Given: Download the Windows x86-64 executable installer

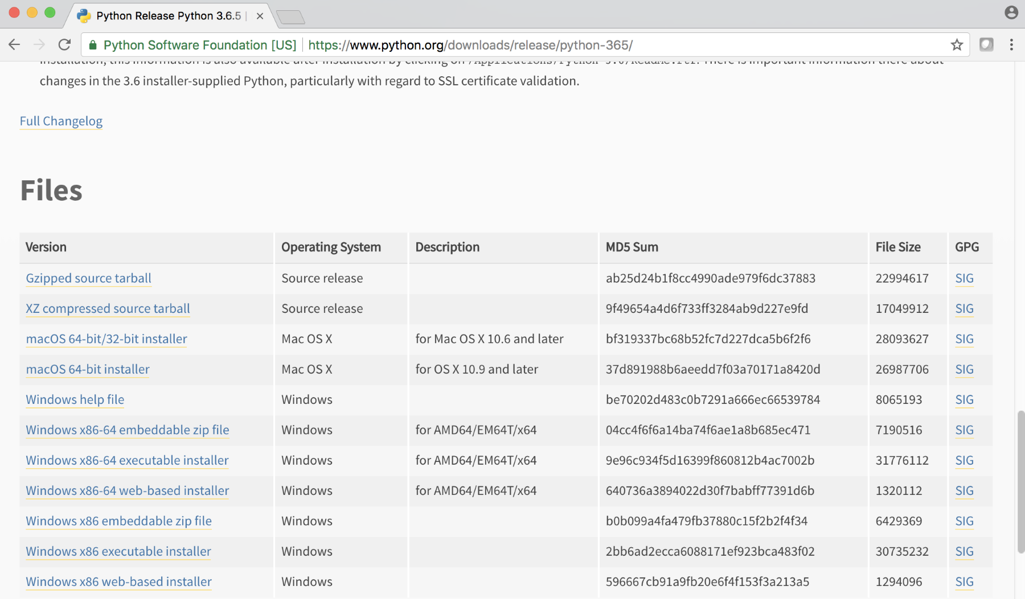Looking at the screenshot, I should pyautogui.click(x=127, y=460).
